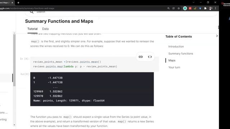Click the Summary Functions and Maps heading
The image size is (230, 129).
(59, 21)
